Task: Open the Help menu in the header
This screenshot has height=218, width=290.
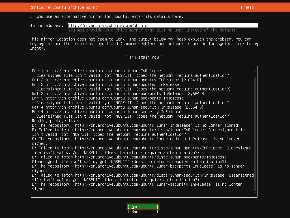Action: (249, 7)
